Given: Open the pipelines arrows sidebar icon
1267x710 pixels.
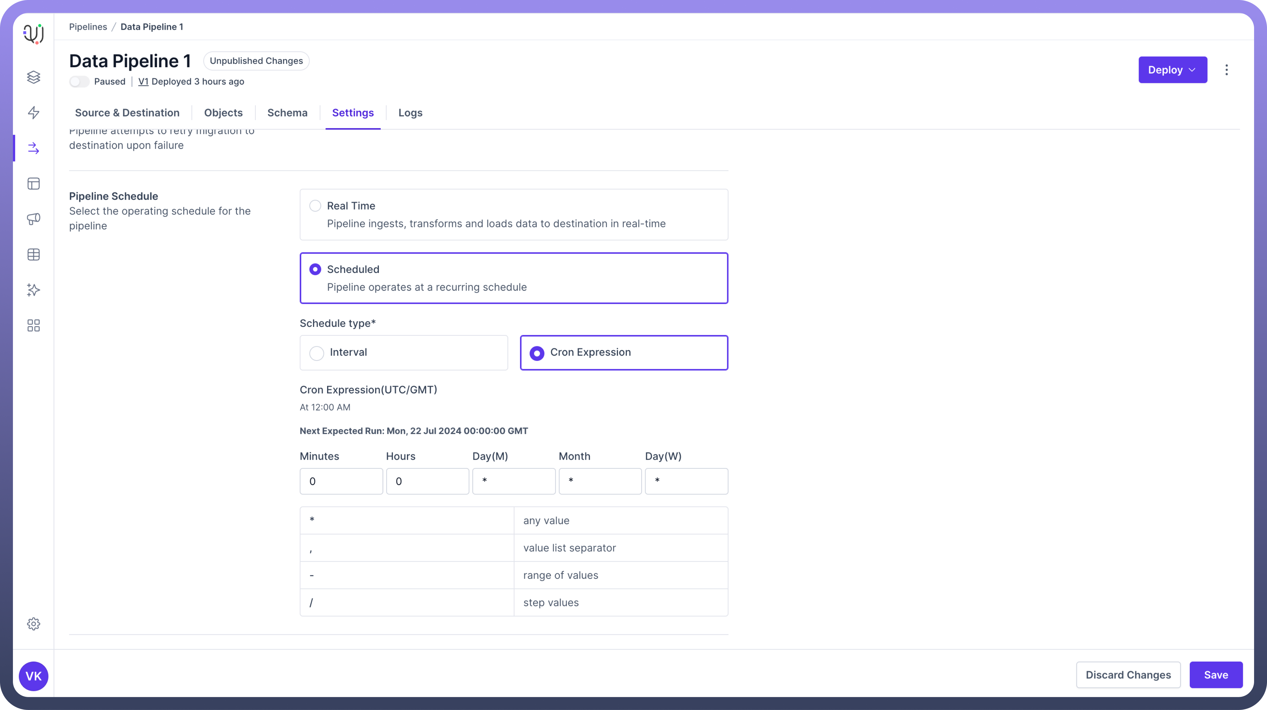Looking at the screenshot, I should 33,148.
